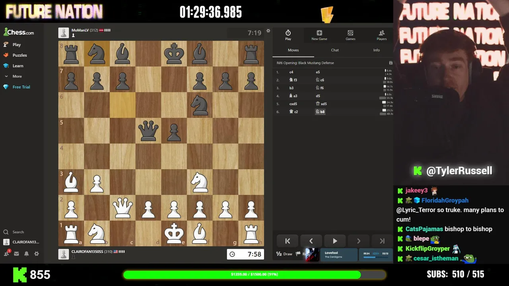Select move d5 in the move list
This screenshot has height=286, width=509.
click(x=318, y=96)
